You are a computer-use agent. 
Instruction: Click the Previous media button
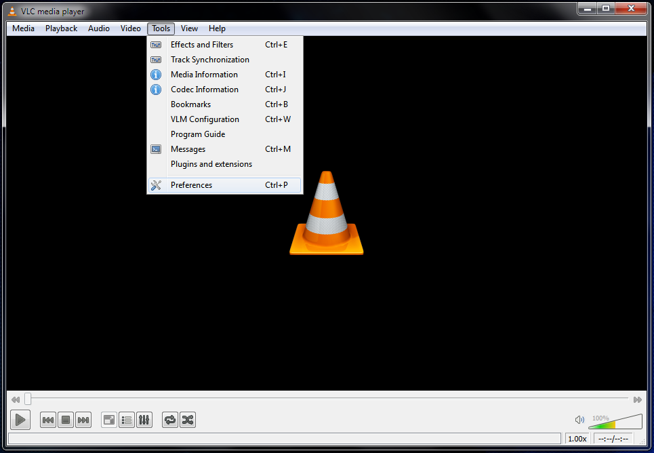[48, 420]
